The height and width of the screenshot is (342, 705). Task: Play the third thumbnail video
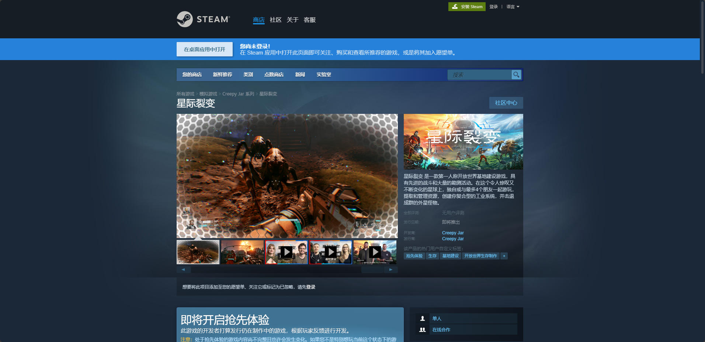tap(286, 252)
